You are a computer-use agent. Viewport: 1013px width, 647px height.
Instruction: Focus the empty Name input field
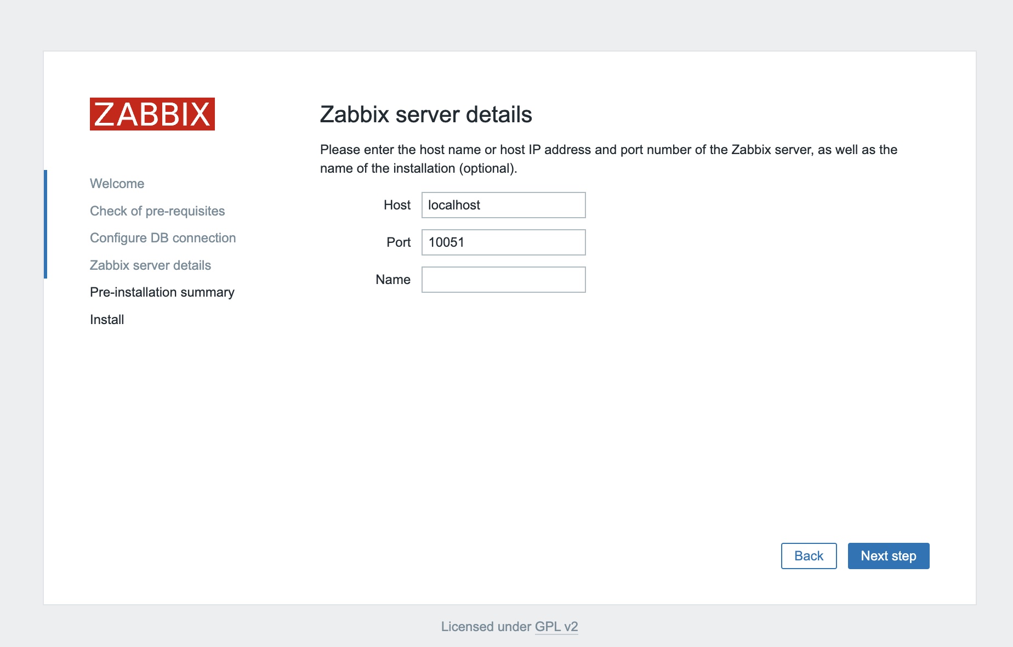[503, 280]
